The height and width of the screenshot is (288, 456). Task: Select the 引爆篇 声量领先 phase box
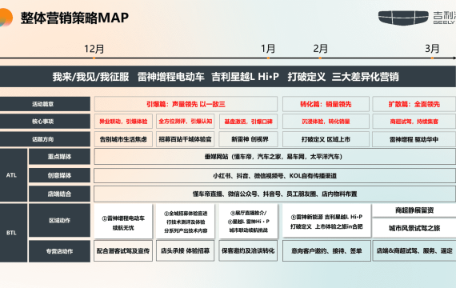pos(186,104)
